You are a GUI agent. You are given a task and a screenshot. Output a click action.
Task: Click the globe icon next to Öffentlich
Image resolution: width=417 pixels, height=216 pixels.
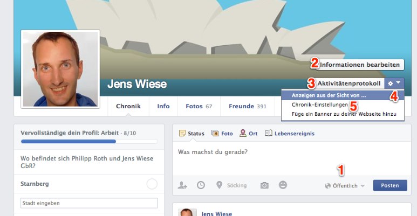(327, 186)
